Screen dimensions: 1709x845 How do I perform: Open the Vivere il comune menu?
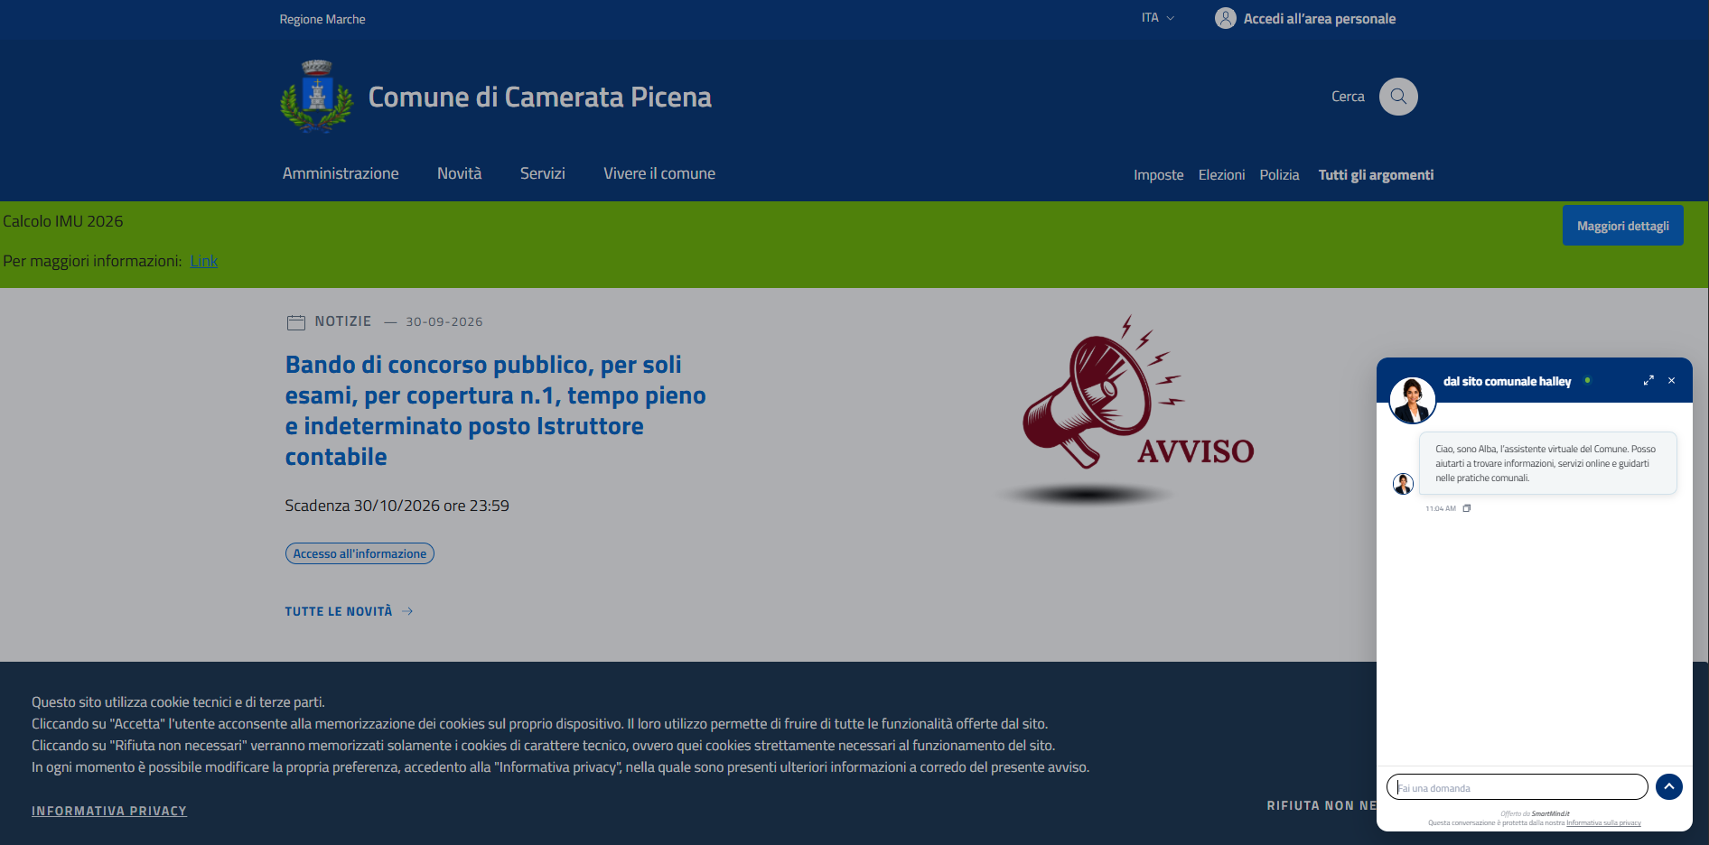pos(659,173)
